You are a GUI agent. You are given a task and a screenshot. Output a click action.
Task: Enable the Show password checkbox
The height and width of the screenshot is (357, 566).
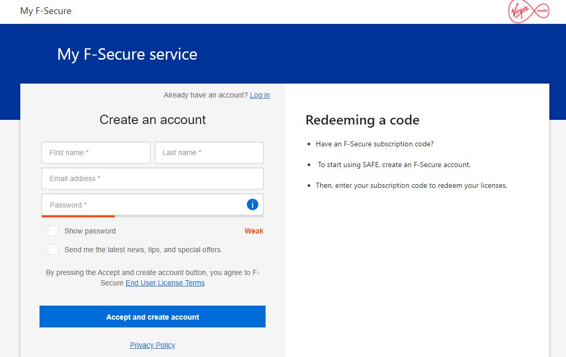(53, 231)
